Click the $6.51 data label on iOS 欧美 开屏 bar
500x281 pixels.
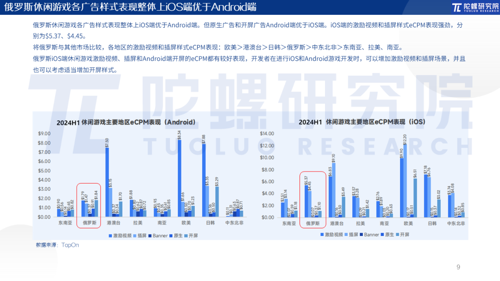[415, 173]
